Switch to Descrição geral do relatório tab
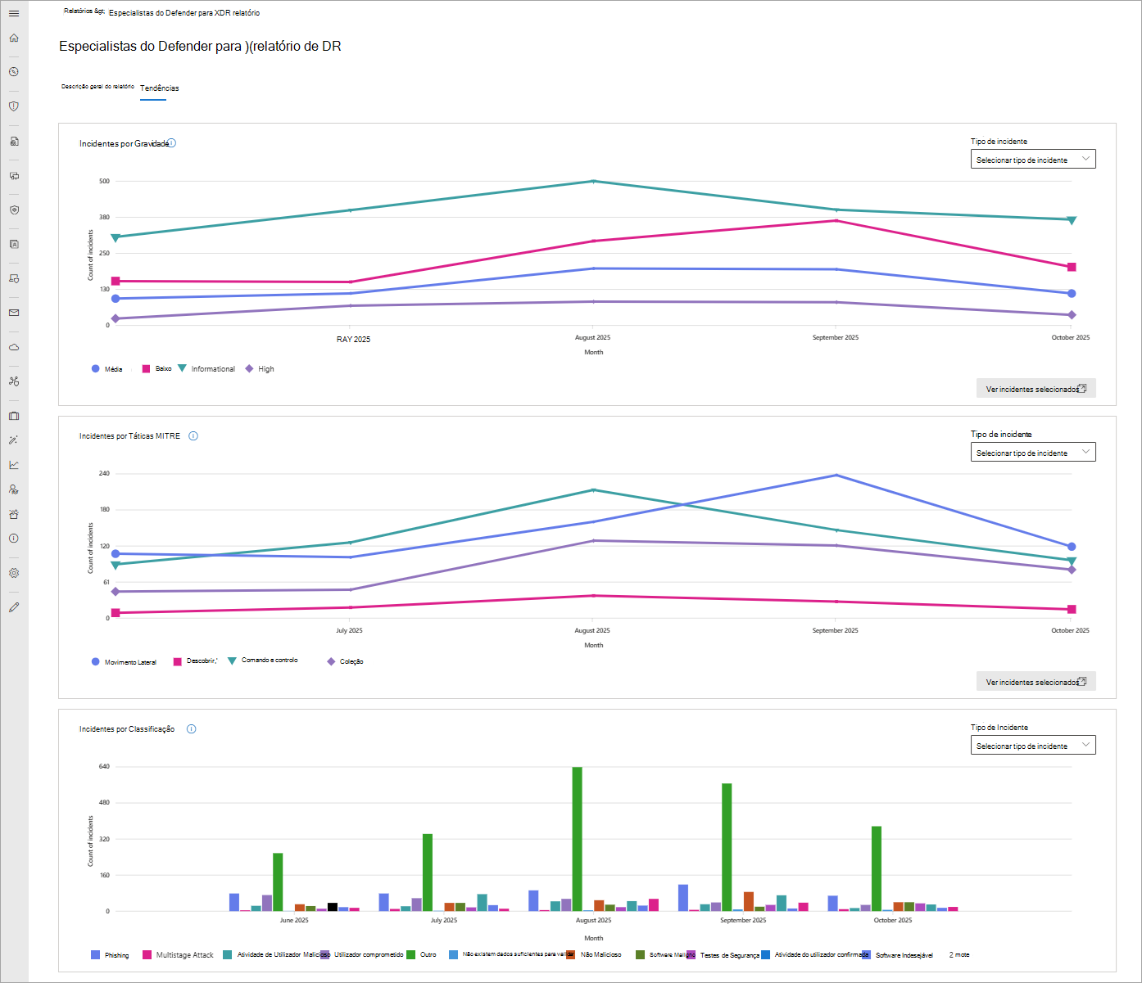Image resolution: width=1142 pixels, height=983 pixels. [97, 86]
